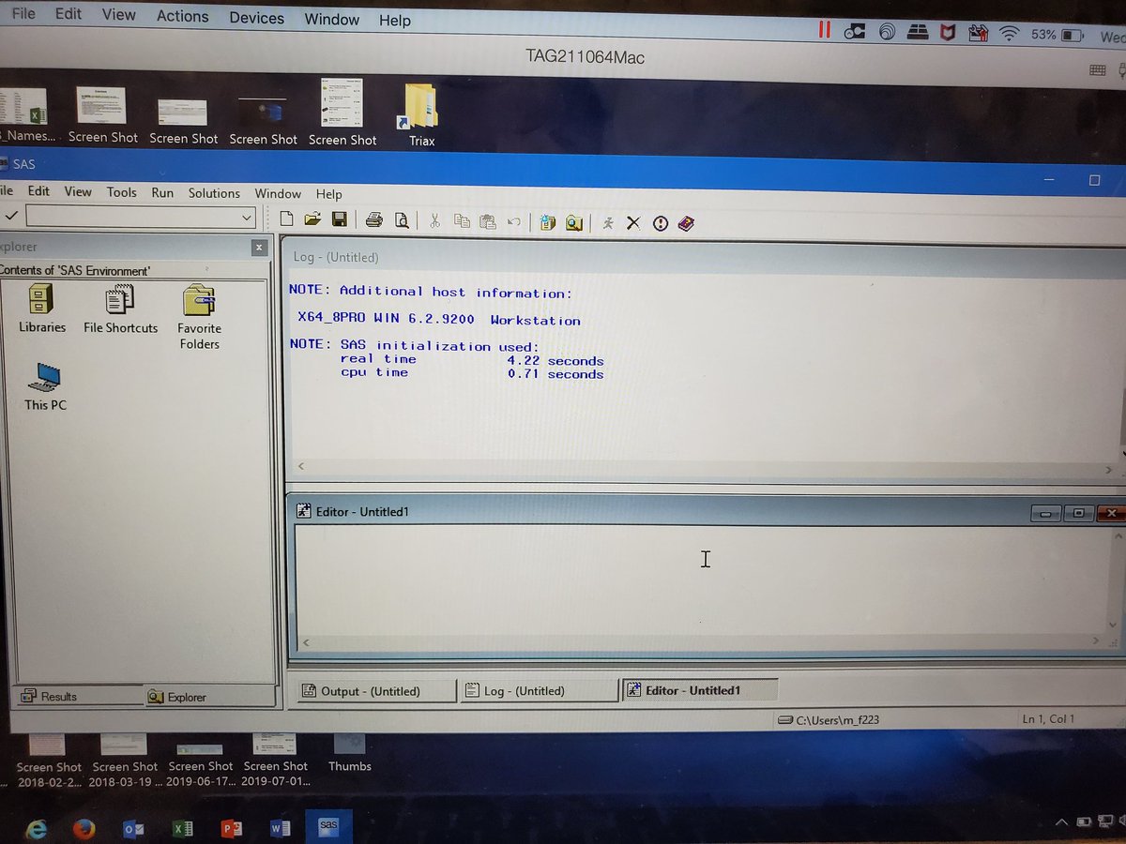Click the Print icon in SAS toolbar
Image resolution: width=1126 pixels, height=844 pixels.
pos(374,220)
